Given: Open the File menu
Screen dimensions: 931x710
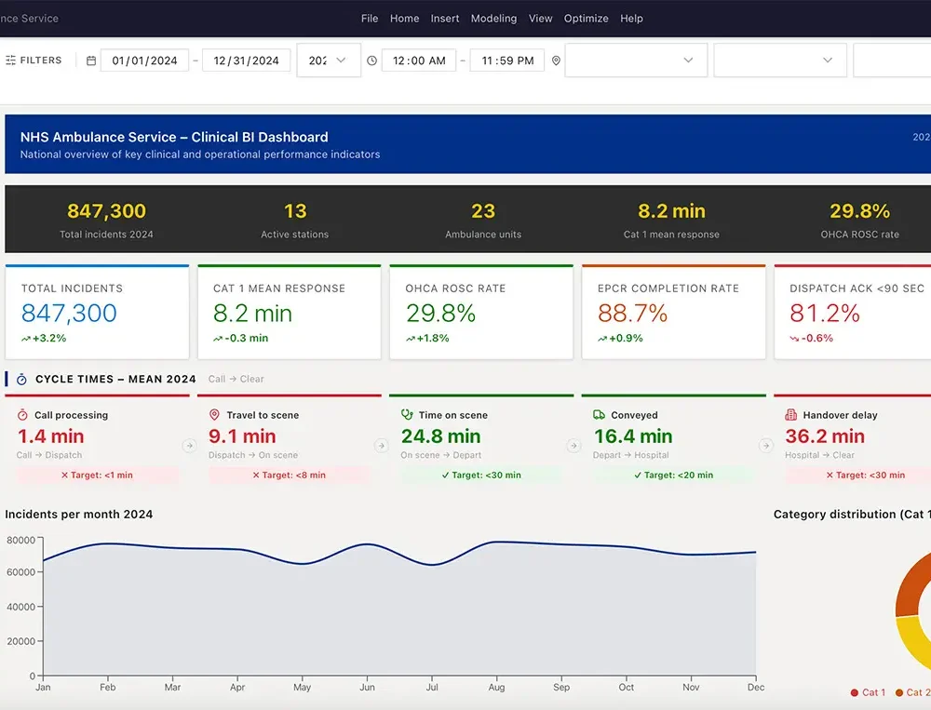Looking at the screenshot, I should tap(370, 19).
